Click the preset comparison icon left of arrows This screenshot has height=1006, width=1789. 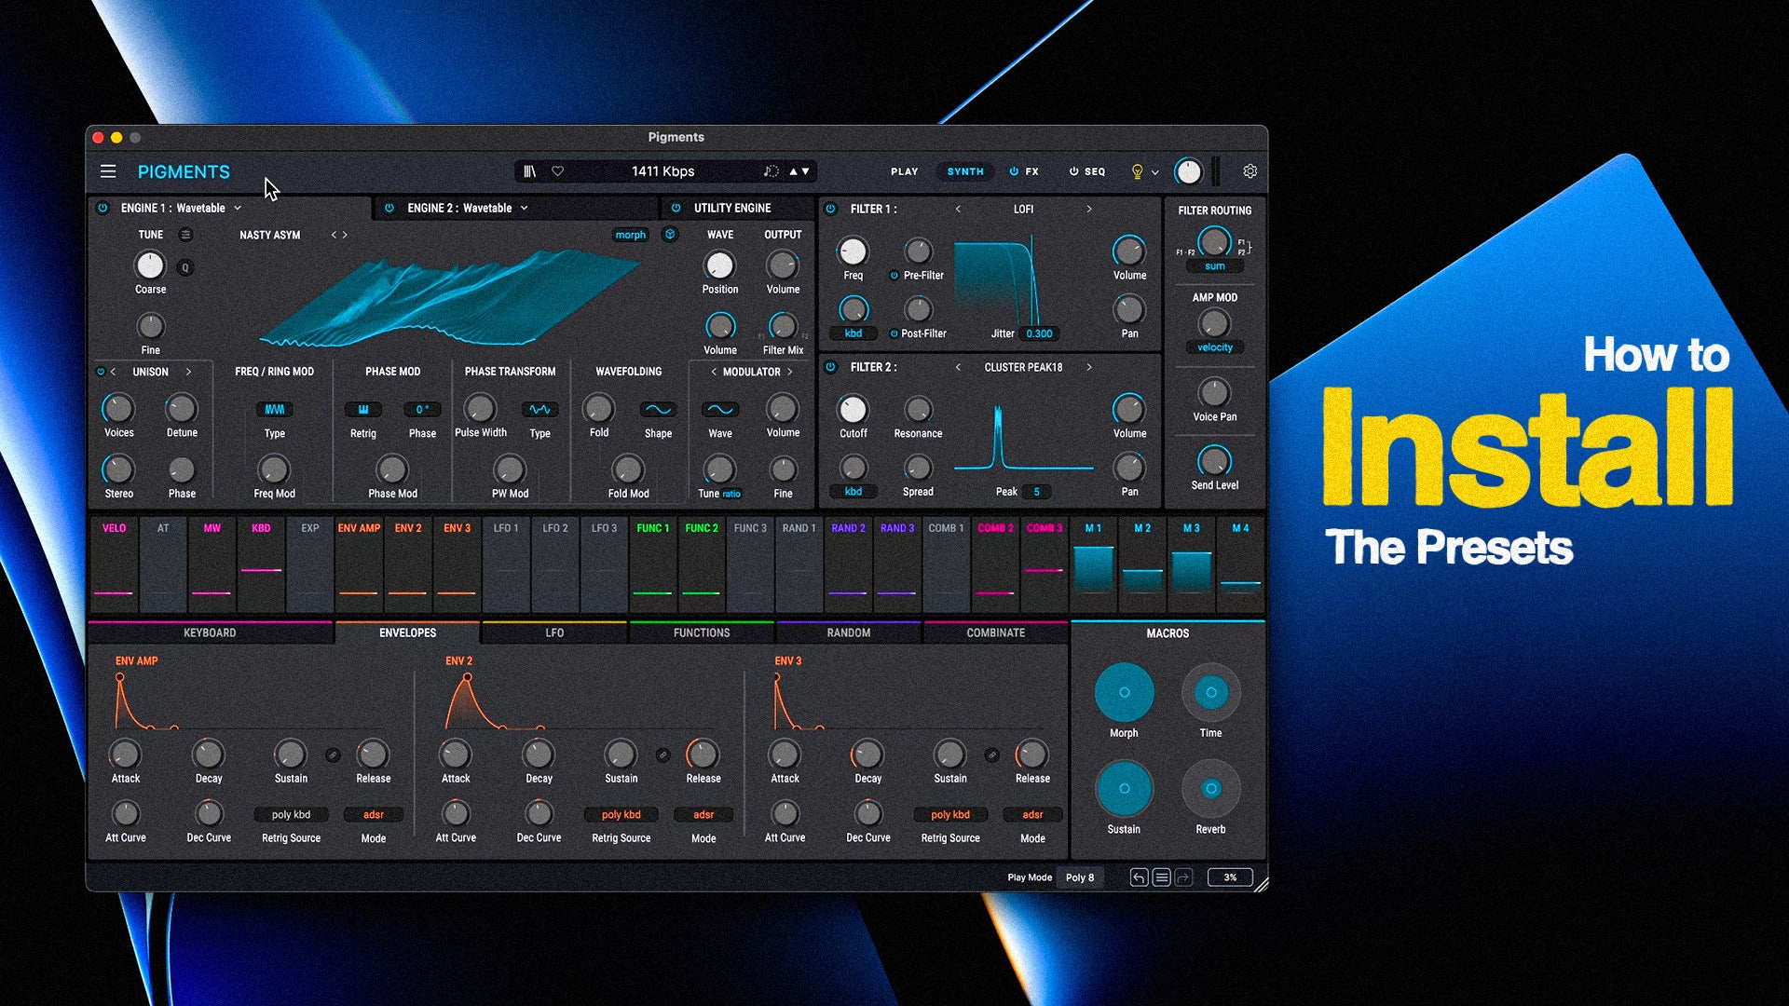click(772, 171)
